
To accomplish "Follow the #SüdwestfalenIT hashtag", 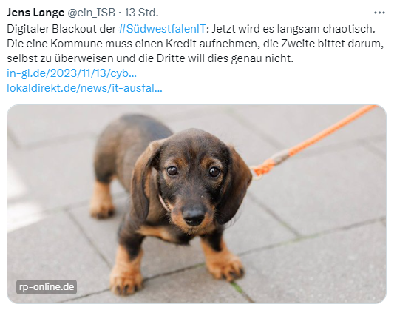I will pyautogui.click(x=162, y=29).
